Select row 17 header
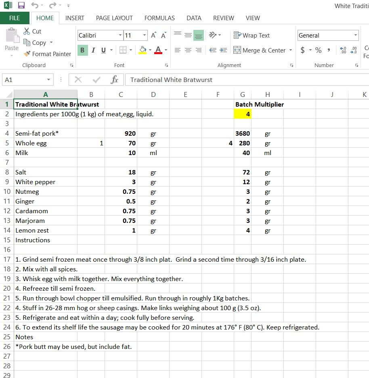The image size is (369, 378). pyautogui.click(x=7, y=259)
